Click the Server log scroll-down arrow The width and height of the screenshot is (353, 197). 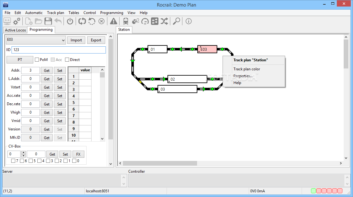(x=124, y=184)
